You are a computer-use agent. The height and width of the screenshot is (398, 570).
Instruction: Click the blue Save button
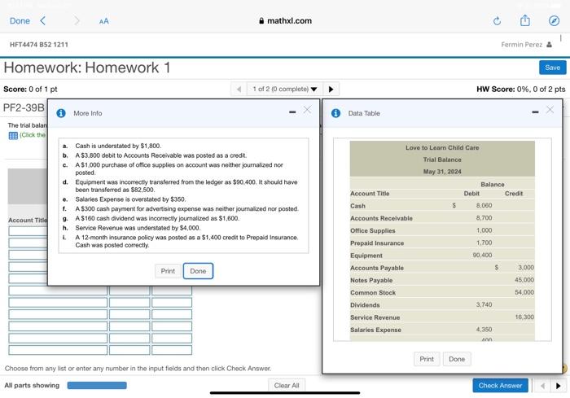tap(552, 68)
